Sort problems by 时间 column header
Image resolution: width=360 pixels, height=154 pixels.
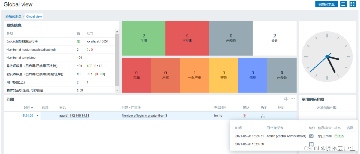pyautogui.click(x=28, y=107)
